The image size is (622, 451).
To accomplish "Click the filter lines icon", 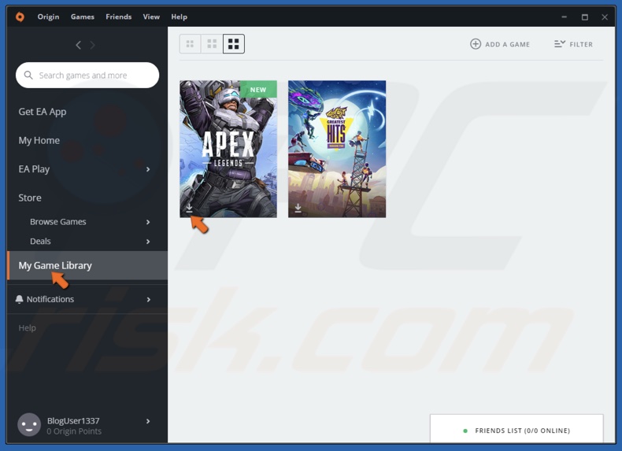I will [x=560, y=43].
